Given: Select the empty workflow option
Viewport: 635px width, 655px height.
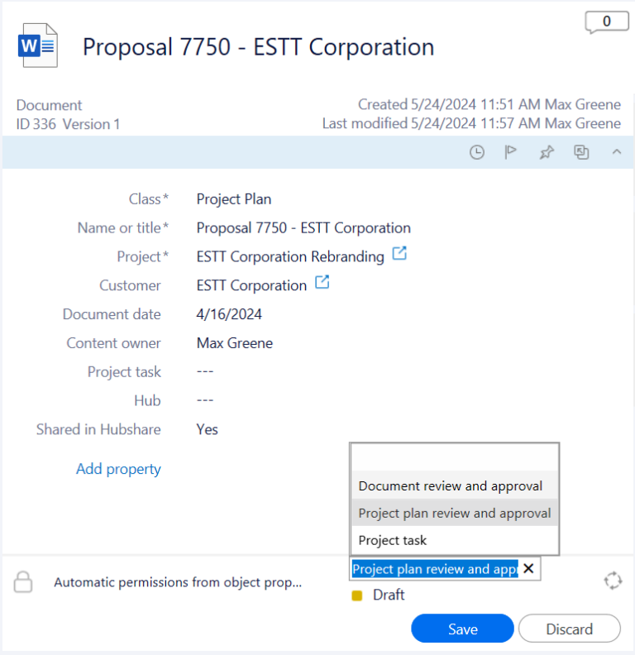Looking at the screenshot, I should (454, 458).
